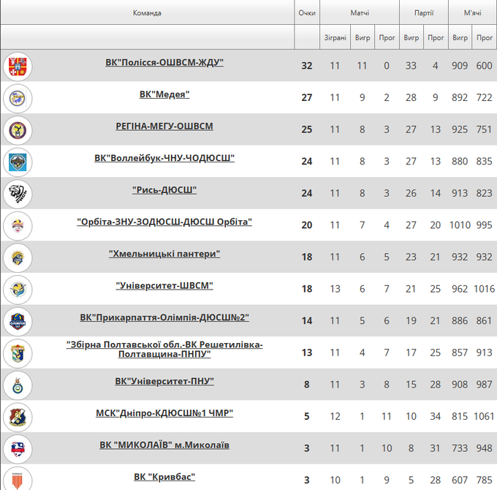
Task: Open the ВК"Воллейбук-ЧНУ-ЧОДЮСШ" team name link
Action: pos(164,158)
